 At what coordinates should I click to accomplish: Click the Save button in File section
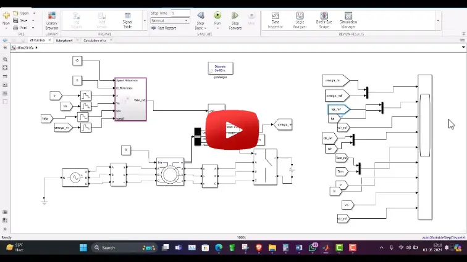(x=22, y=20)
